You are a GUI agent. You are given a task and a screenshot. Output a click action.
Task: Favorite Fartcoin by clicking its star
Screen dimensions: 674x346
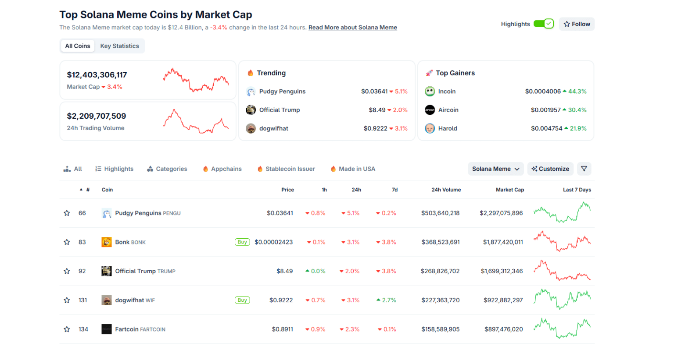click(x=67, y=329)
